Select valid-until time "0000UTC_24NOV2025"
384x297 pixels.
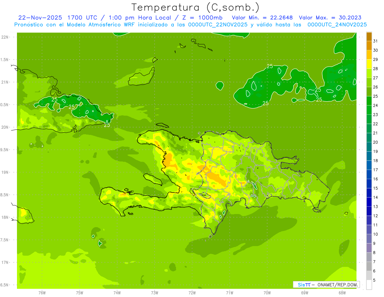[337, 25]
